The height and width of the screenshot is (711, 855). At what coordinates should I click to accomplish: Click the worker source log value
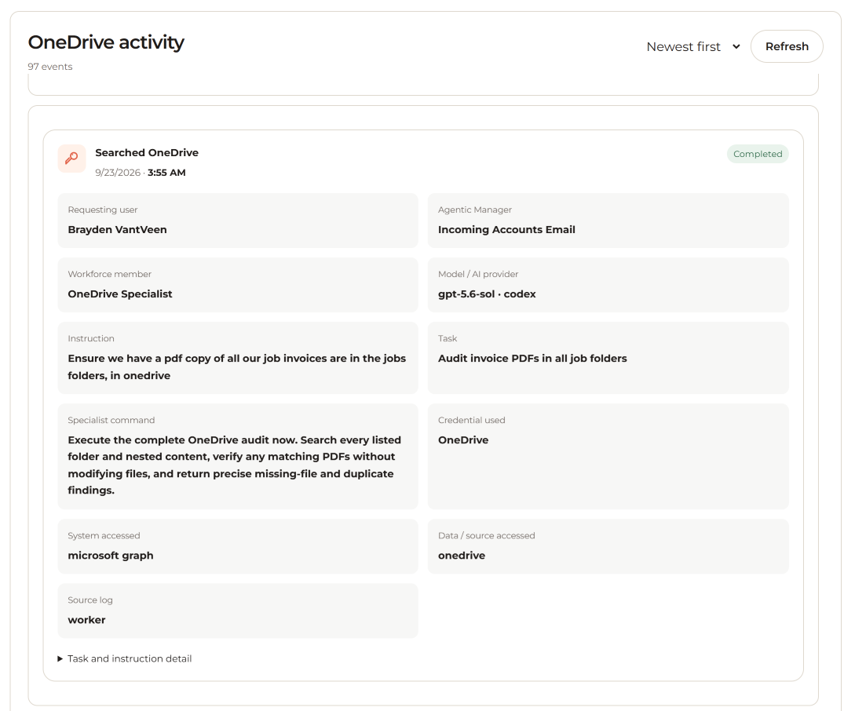click(86, 619)
